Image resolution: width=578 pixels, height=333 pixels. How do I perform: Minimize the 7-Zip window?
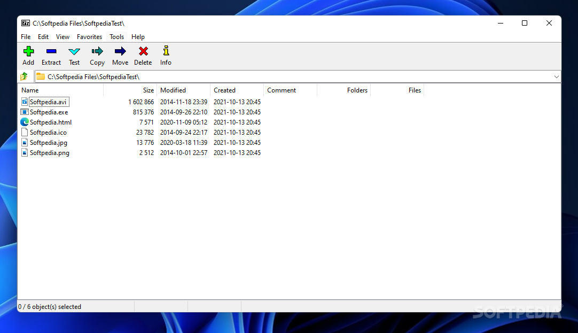click(500, 23)
